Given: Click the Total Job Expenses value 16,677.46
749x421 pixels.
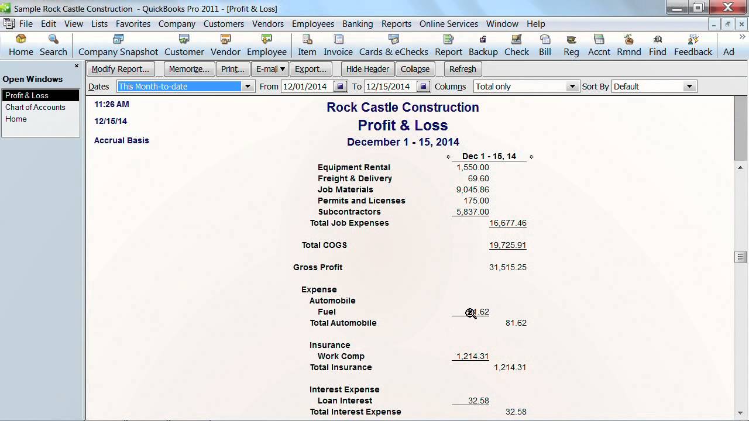Looking at the screenshot, I should point(507,223).
